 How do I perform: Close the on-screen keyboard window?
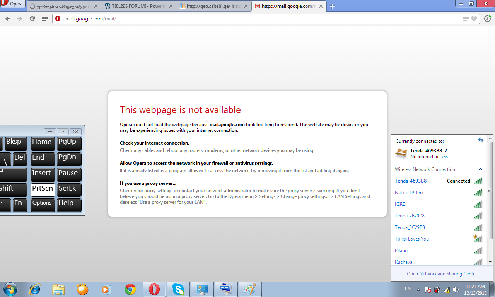point(76,131)
